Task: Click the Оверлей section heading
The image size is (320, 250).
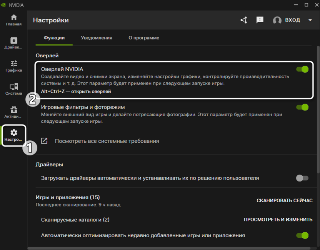Action: coord(47,55)
